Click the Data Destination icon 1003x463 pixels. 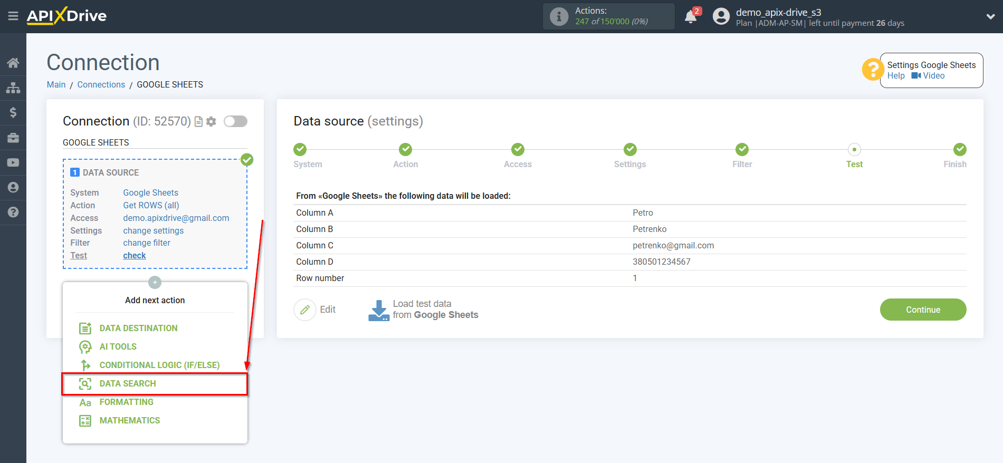click(x=85, y=328)
